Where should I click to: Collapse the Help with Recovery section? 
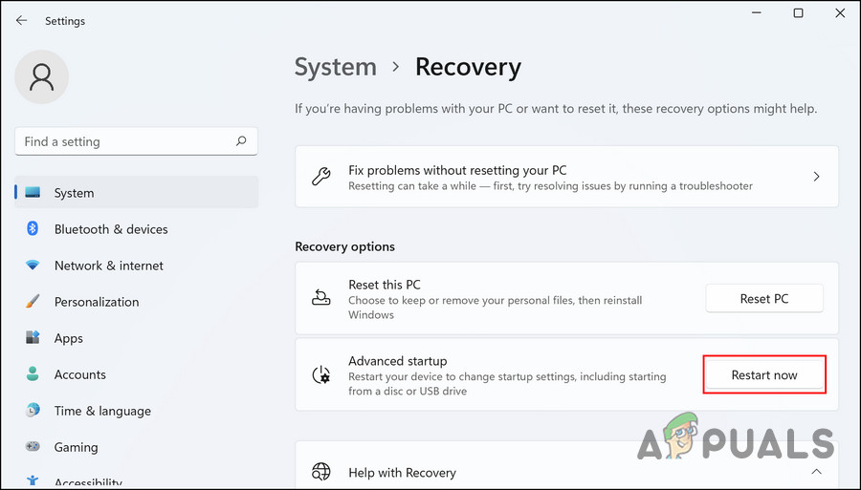816,472
